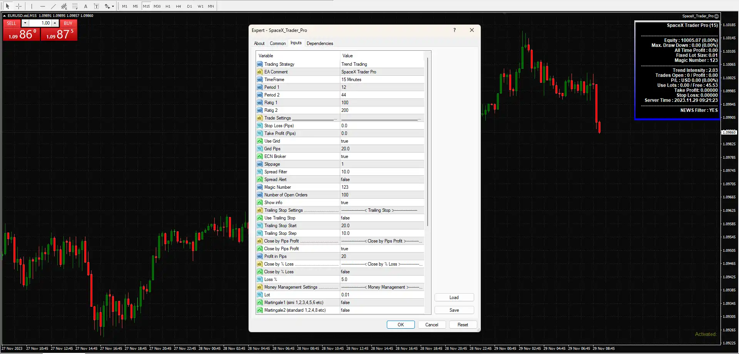739x354 pixels.
Task: Click the icon beside Martingale2 row
Action: 259,310
